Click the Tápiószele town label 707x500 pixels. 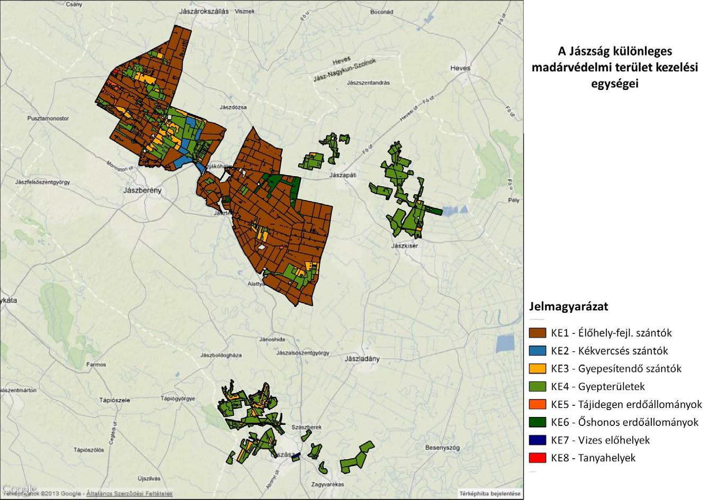(x=114, y=400)
